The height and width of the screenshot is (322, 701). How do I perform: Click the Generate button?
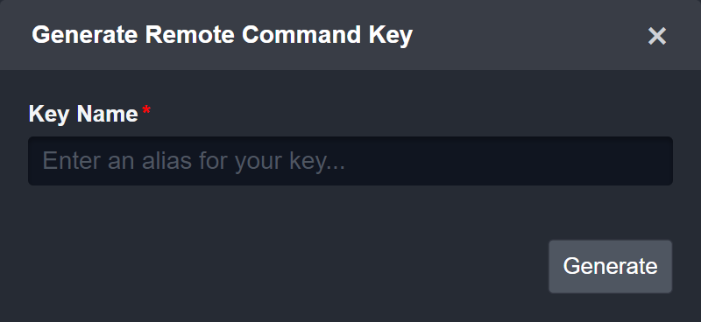[610, 267]
